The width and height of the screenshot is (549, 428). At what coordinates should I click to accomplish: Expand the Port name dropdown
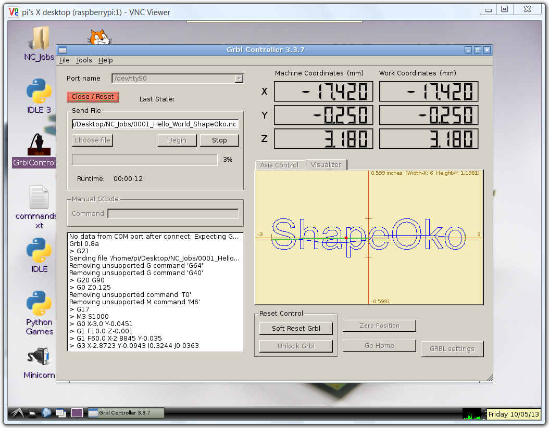coord(239,79)
